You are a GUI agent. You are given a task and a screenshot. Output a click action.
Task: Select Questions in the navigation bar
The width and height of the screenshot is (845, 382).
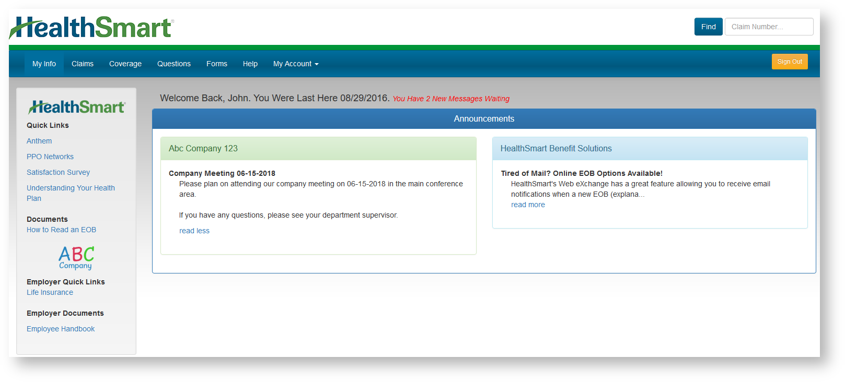tap(174, 64)
